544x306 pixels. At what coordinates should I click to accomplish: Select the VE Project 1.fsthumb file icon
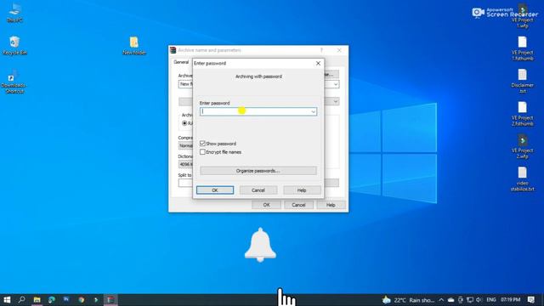point(522,48)
